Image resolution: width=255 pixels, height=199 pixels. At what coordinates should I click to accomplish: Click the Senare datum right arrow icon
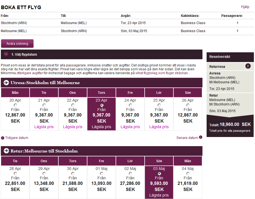201,137
